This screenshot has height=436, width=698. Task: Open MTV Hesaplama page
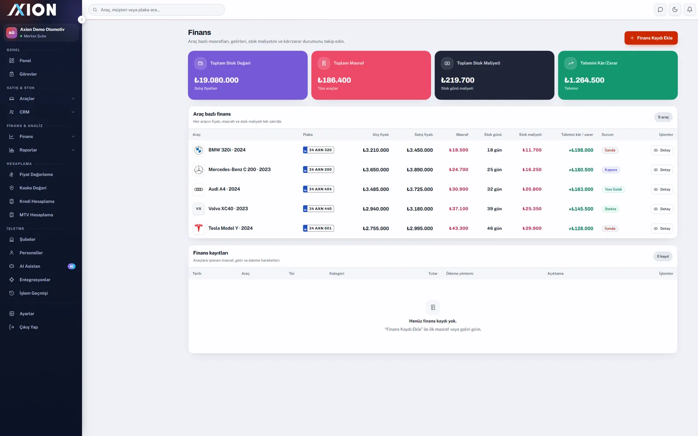pyautogui.click(x=41, y=215)
